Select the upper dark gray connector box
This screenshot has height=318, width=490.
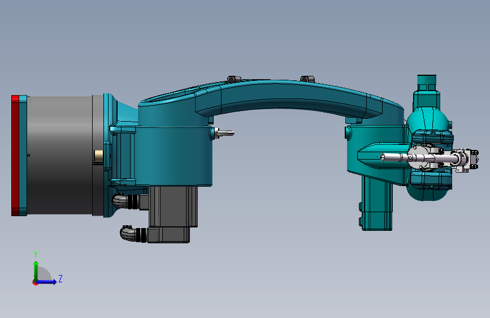(x=173, y=207)
